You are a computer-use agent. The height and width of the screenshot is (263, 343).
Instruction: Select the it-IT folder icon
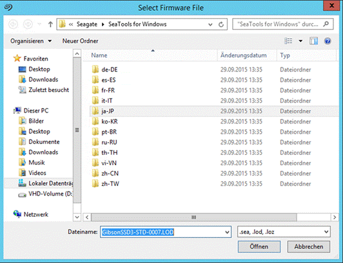(95, 100)
